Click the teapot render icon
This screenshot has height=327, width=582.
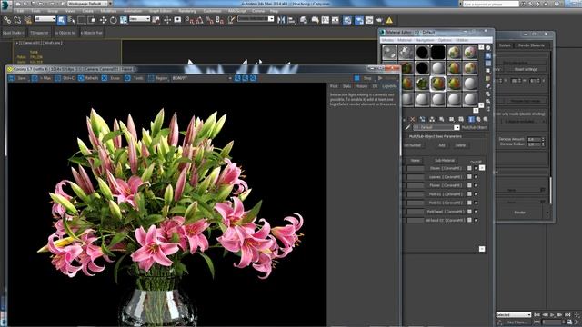379,20
